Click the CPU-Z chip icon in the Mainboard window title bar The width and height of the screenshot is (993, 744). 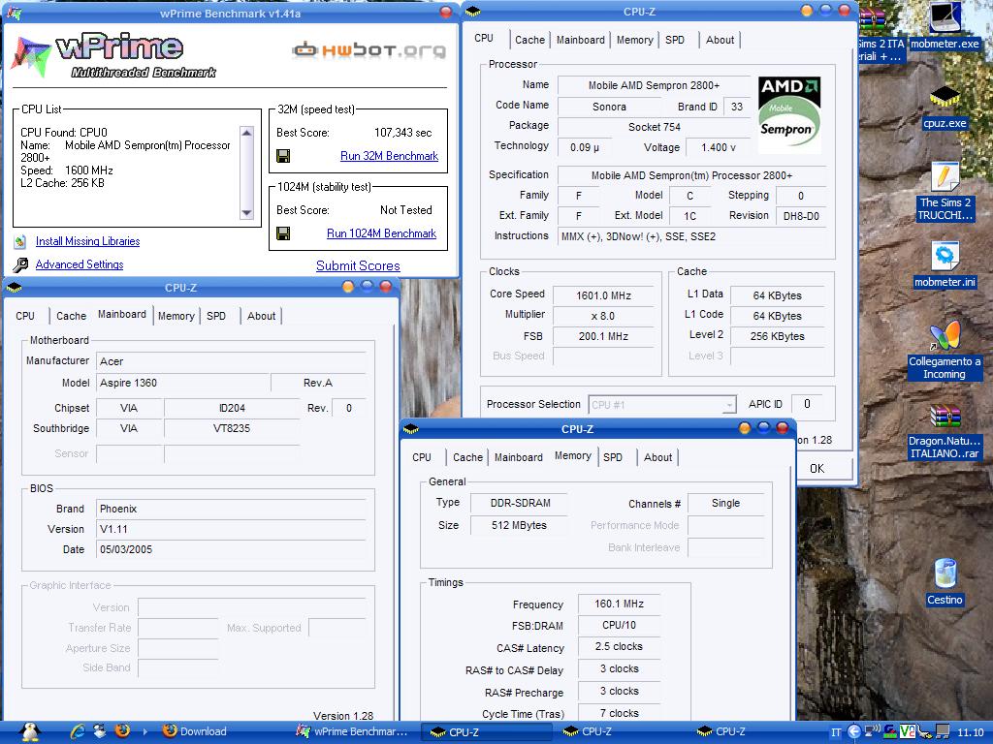[x=14, y=288]
